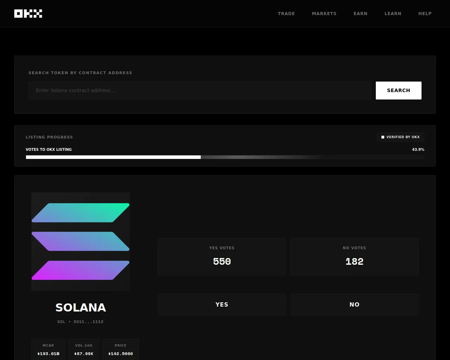
Task: Go to the Markets page
Action: 324,14
